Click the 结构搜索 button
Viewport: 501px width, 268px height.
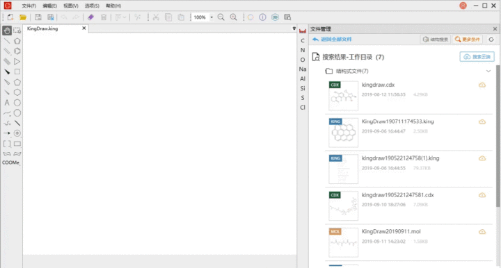436,40
